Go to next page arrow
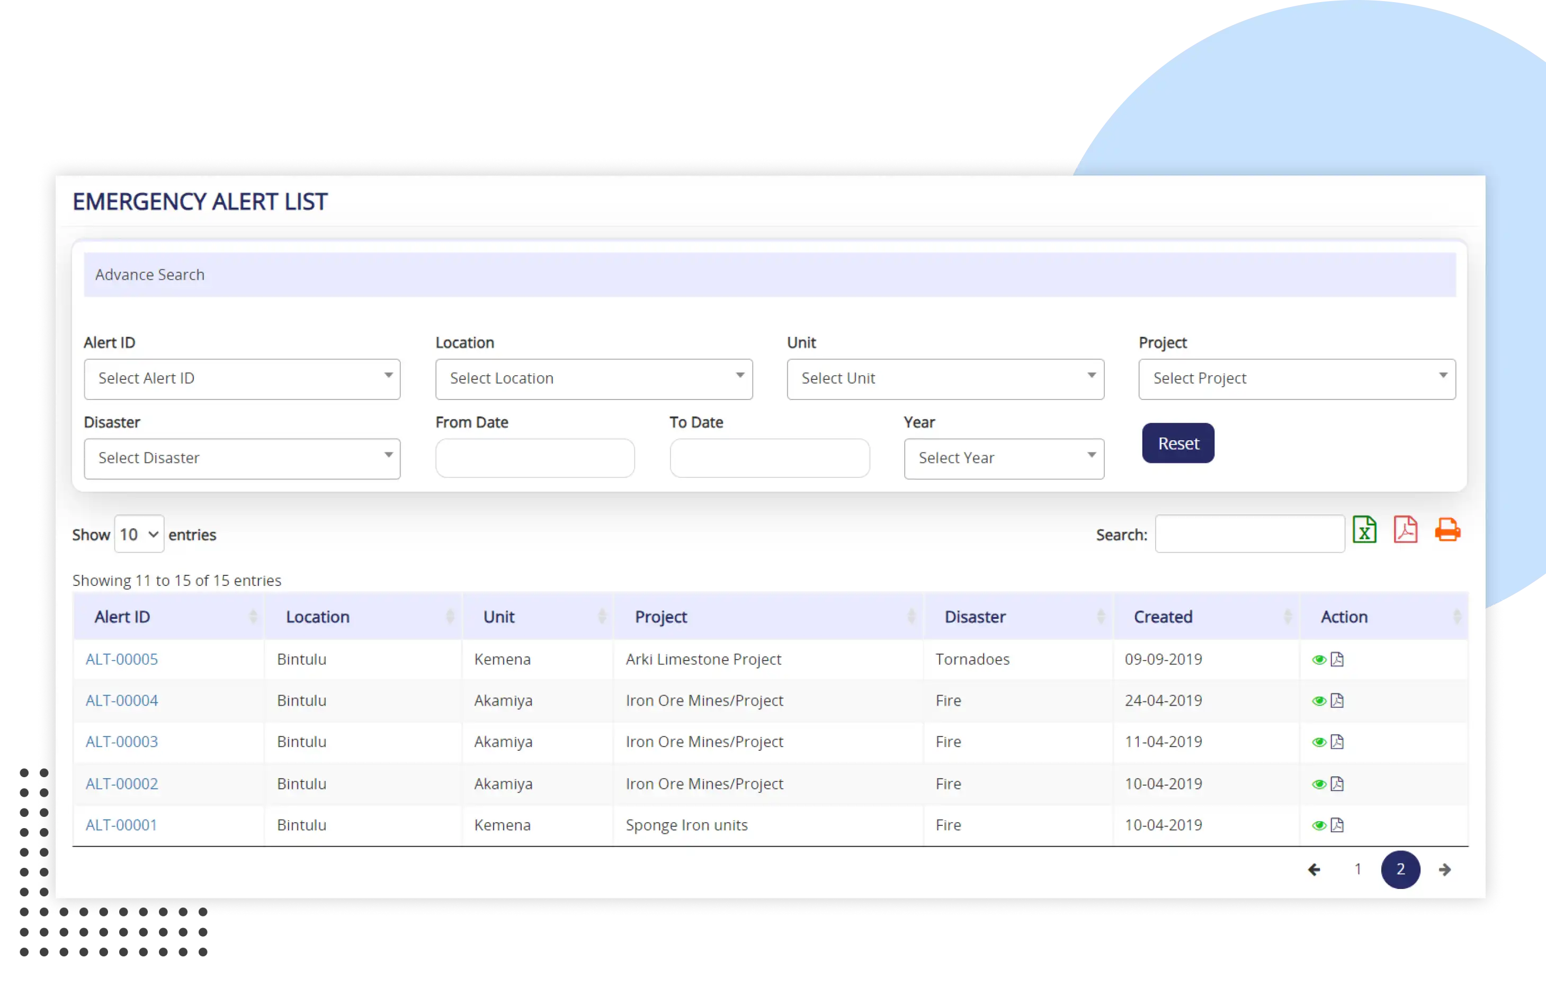Image resolution: width=1546 pixels, height=987 pixels. pyautogui.click(x=1444, y=869)
